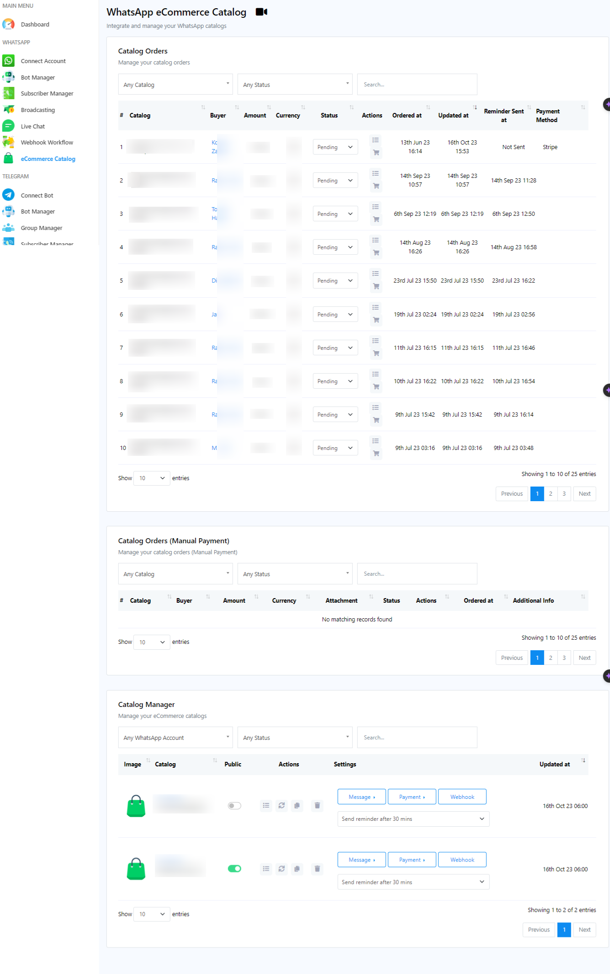Open Any WhatsApp Account filter dropdown
This screenshot has width=610, height=974.
(175, 738)
